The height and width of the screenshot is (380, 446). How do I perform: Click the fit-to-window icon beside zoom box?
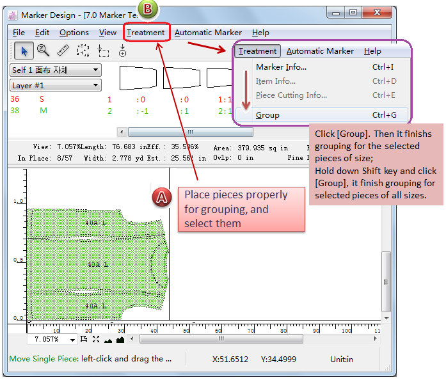pyautogui.click(x=84, y=339)
